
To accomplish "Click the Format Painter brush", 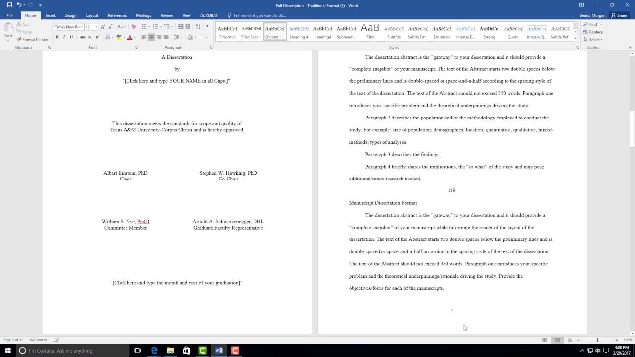I will 32,40.
